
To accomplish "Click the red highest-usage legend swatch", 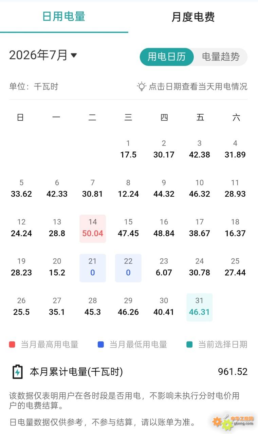I will click(x=12, y=344).
